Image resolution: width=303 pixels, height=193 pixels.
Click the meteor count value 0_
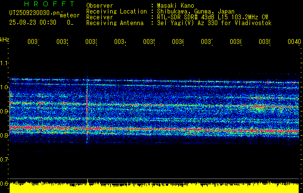point(70,23)
